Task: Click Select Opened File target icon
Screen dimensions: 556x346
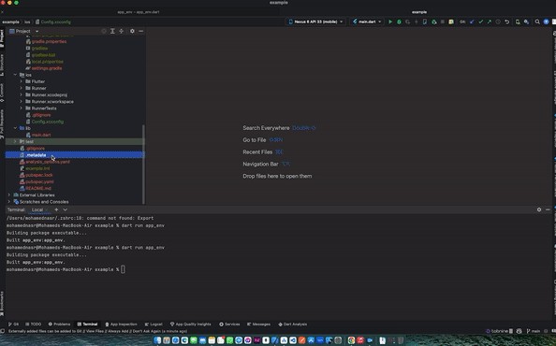Action: click(x=104, y=31)
